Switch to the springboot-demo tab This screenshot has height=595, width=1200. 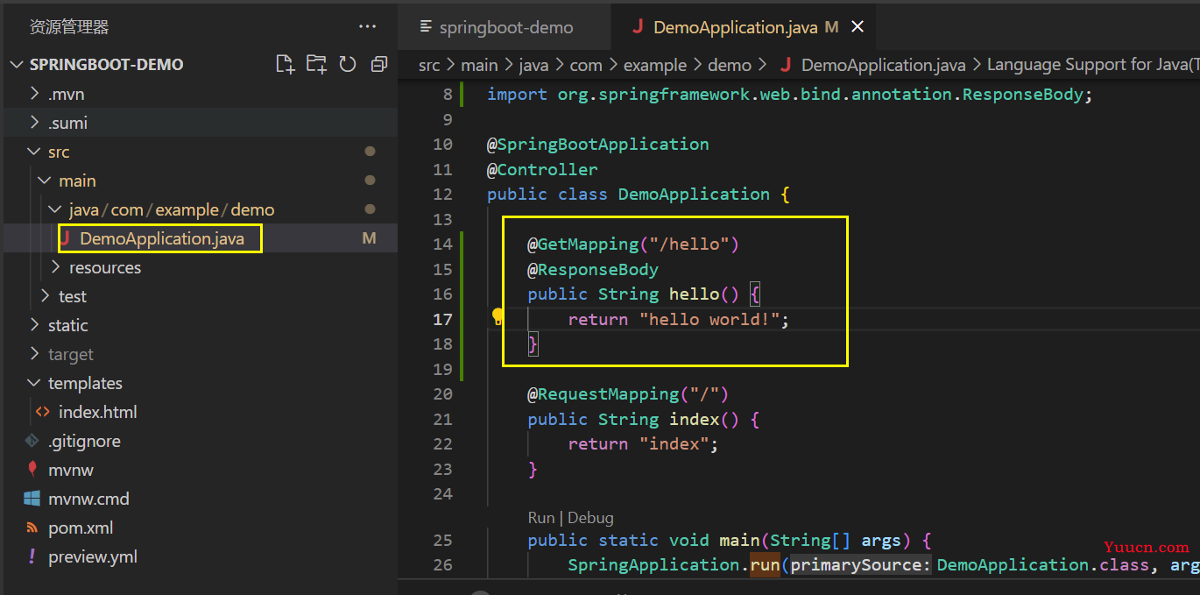click(x=505, y=27)
